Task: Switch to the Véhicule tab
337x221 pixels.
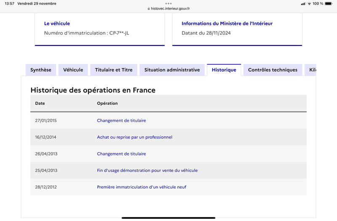Action: tap(73, 70)
